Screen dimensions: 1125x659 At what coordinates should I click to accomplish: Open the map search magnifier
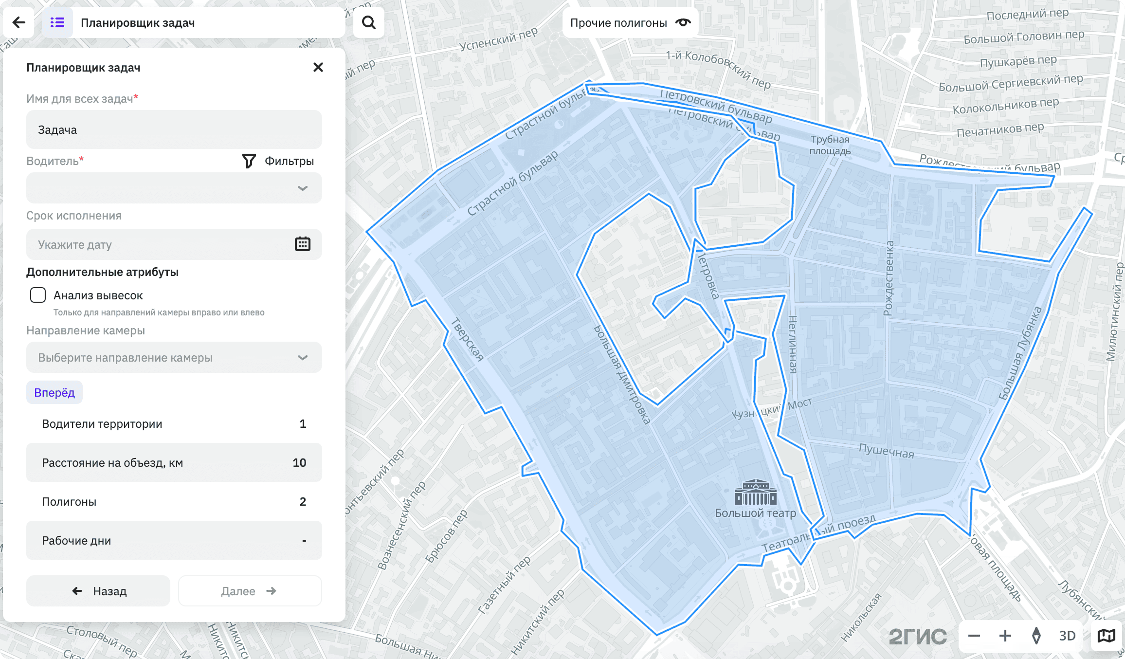pyautogui.click(x=369, y=22)
